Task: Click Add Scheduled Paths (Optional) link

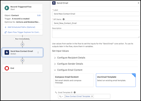Action: (x=21, y=27)
